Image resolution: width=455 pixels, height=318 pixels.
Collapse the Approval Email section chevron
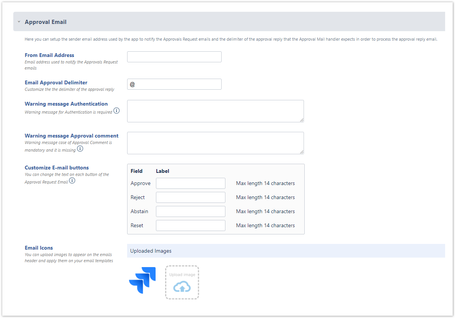coord(19,22)
